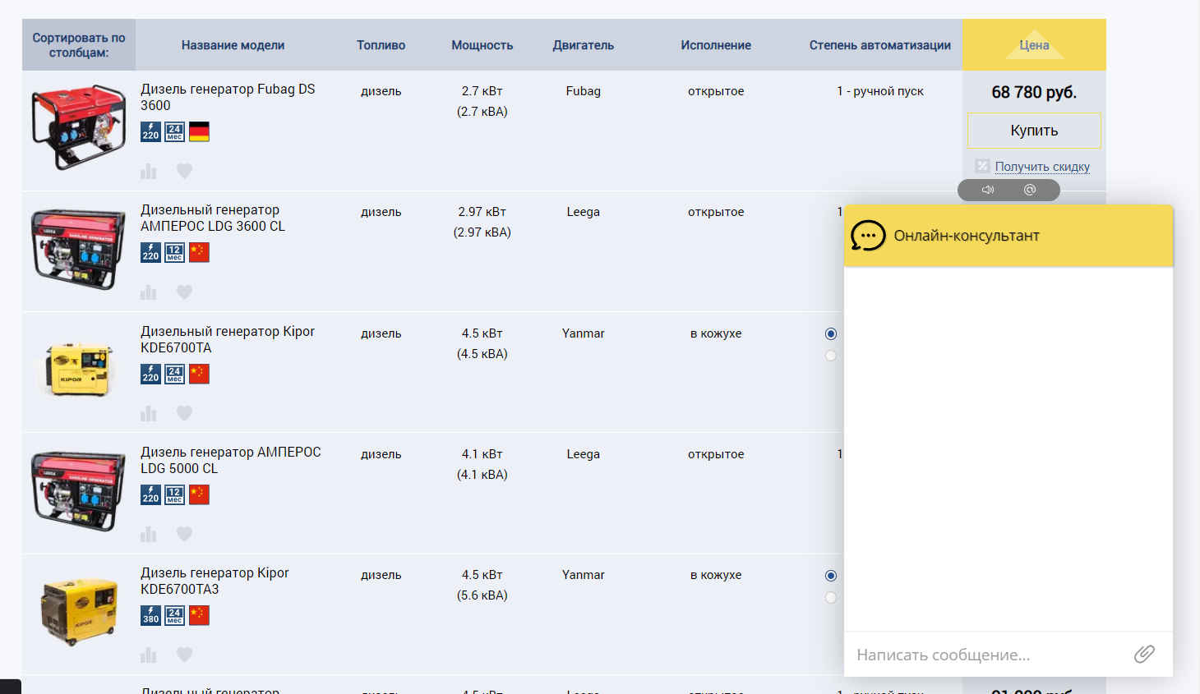Image resolution: width=1200 pixels, height=694 pixels.
Task: Click Купить button for Fubag DS 3600
Action: click(1034, 131)
